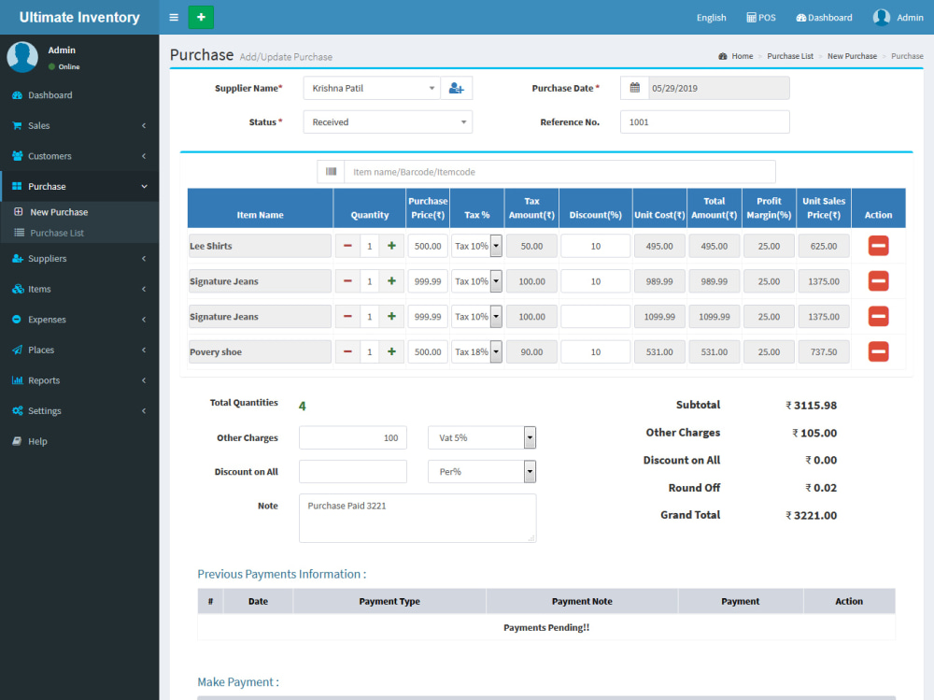The width and height of the screenshot is (934, 700).
Task: Expand the Settings sidebar menu
Action: [x=79, y=410]
